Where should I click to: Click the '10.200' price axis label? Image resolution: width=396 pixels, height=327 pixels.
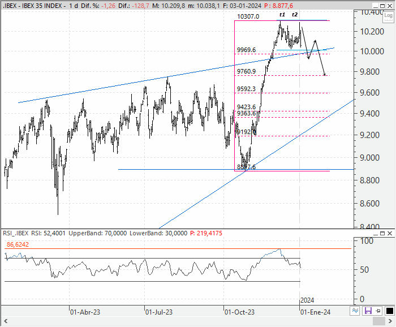point(372,32)
